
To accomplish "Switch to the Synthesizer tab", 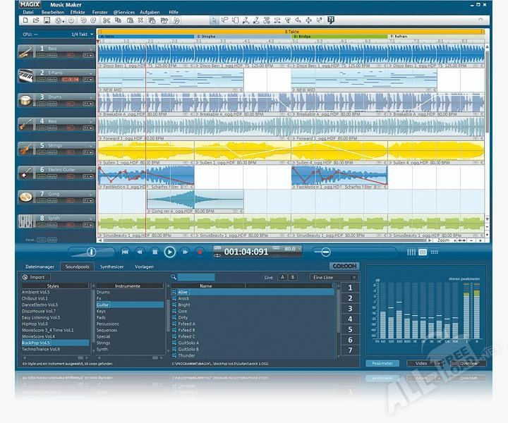I will [111, 267].
